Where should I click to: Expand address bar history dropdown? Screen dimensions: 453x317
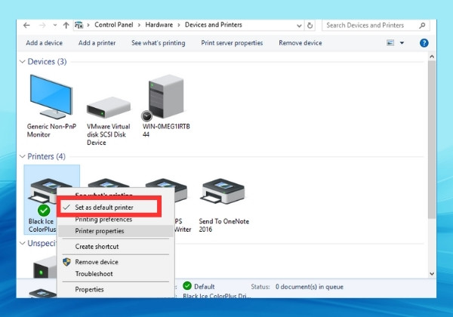tap(299, 26)
